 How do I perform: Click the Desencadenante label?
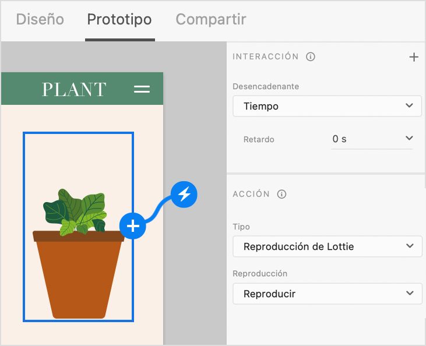click(x=266, y=86)
